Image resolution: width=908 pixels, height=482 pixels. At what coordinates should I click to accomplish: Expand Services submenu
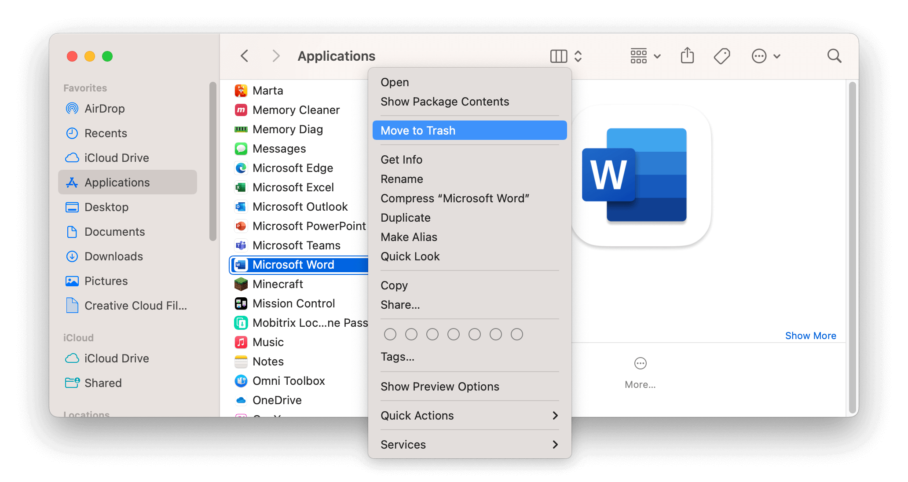(x=469, y=445)
